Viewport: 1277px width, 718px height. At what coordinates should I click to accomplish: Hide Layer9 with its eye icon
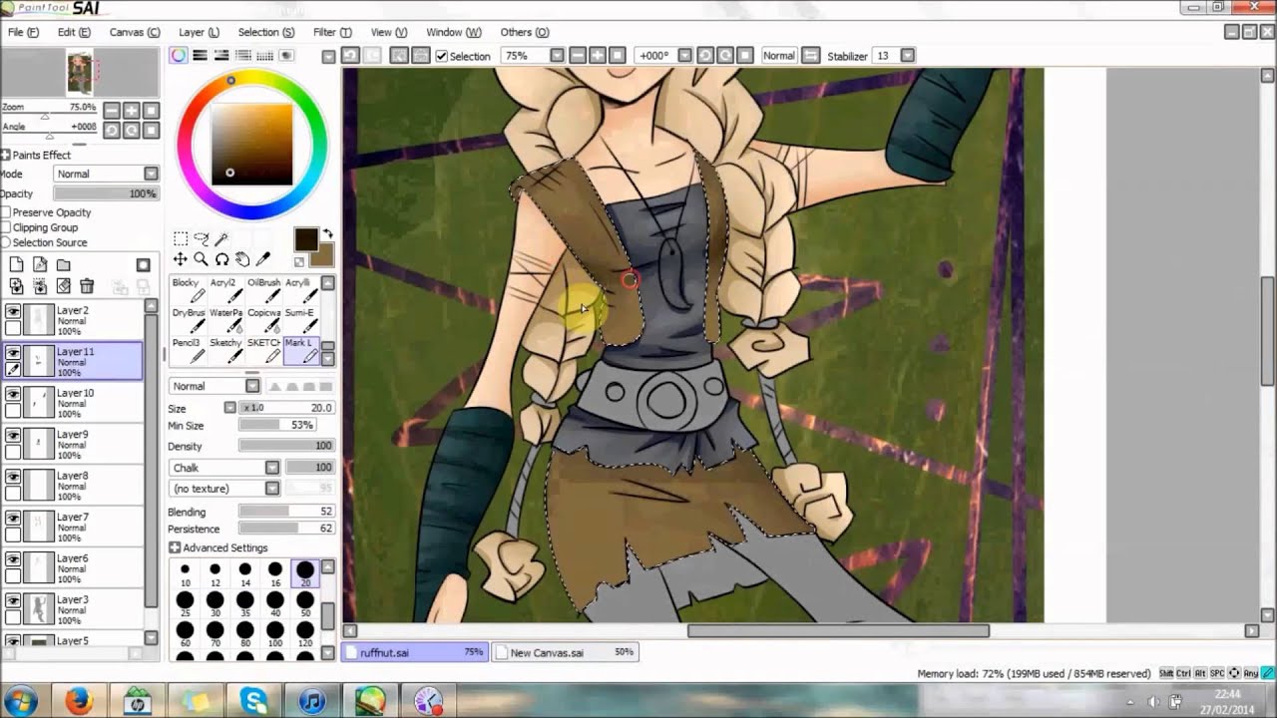[x=12, y=436]
